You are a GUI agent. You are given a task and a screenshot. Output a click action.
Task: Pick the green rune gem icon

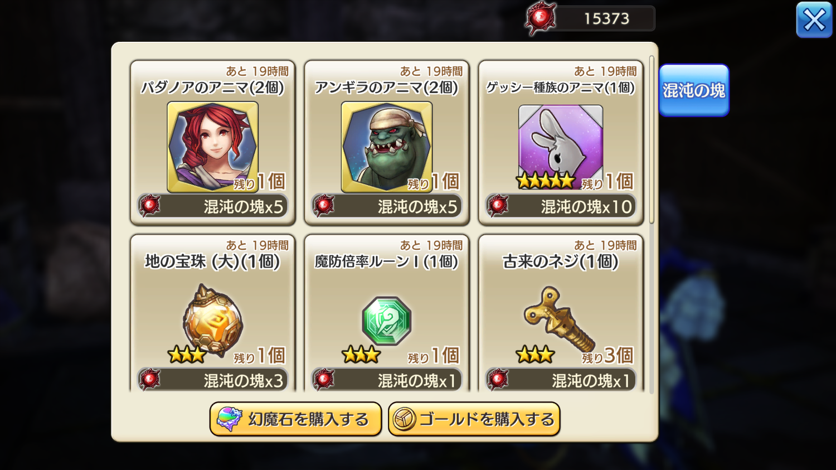(387, 321)
